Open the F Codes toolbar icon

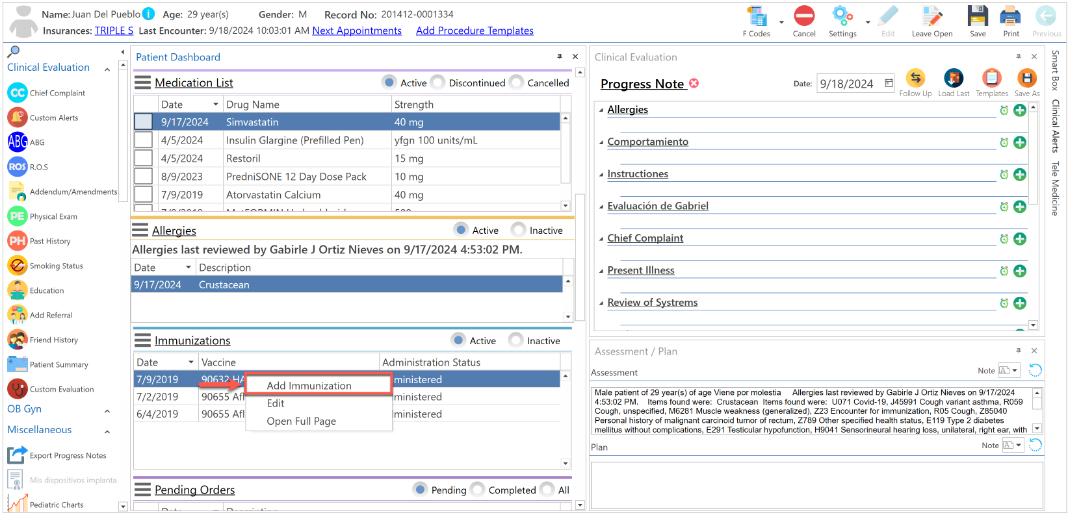[757, 16]
